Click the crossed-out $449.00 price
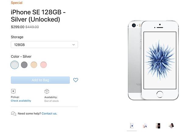 (x=32, y=27)
